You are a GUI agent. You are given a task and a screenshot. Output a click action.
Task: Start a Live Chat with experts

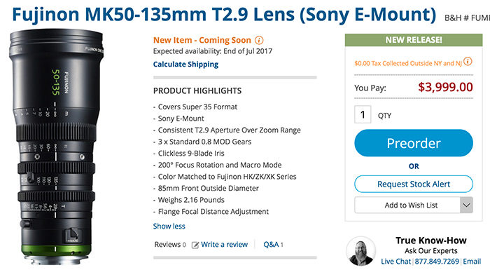point(395,262)
